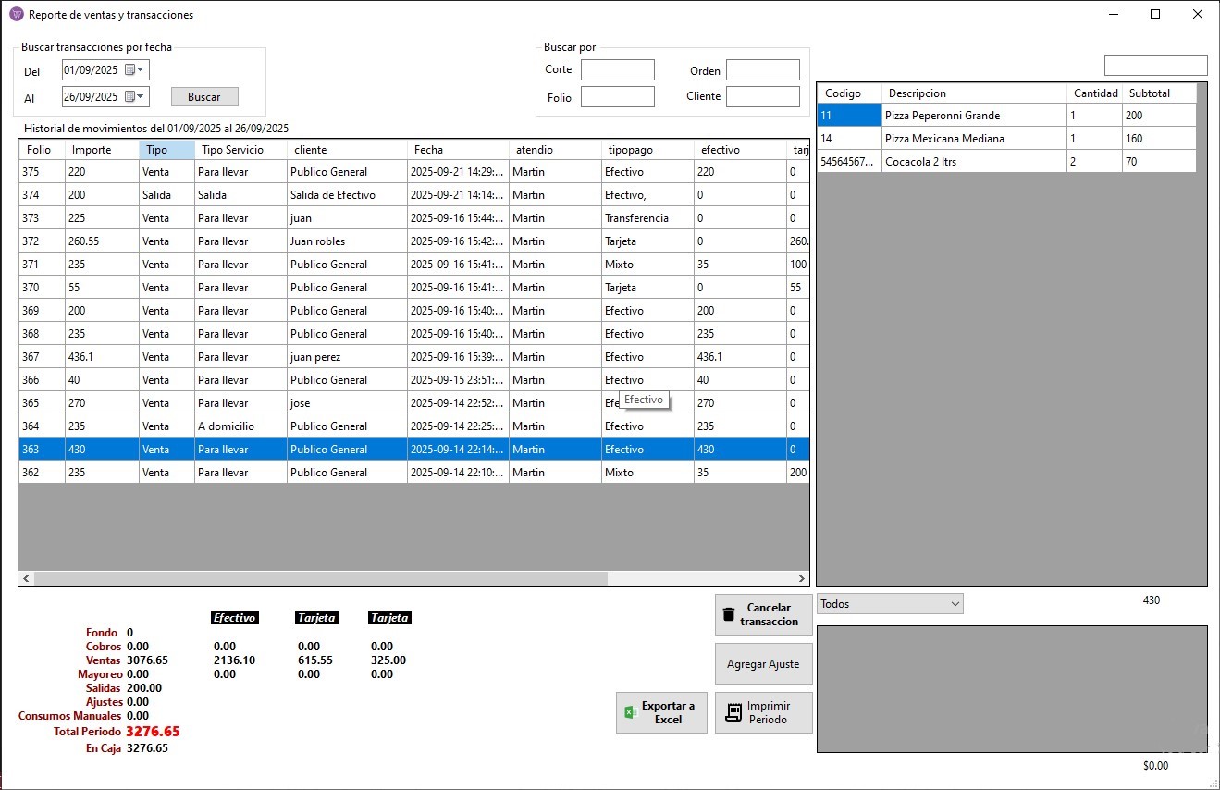Click the app icon in title bar

point(16,15)
